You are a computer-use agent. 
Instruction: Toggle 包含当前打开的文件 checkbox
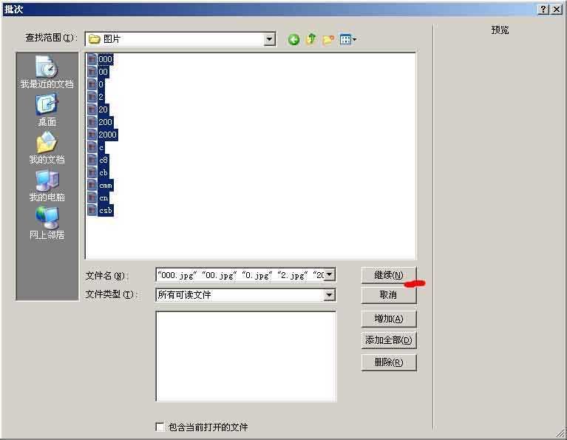[x=160, y=427]
